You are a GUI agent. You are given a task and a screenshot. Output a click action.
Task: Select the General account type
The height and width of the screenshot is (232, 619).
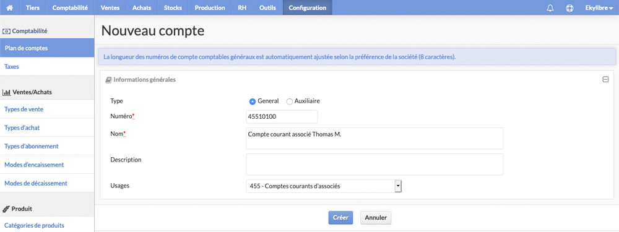click(253, 101)
